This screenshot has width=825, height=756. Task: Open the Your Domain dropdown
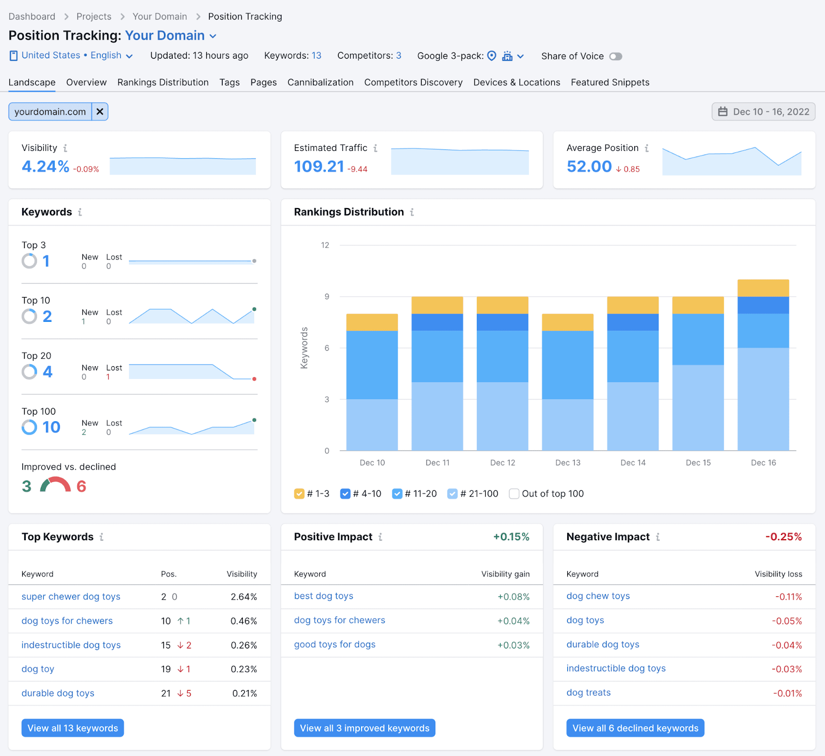tap(213, 36)
